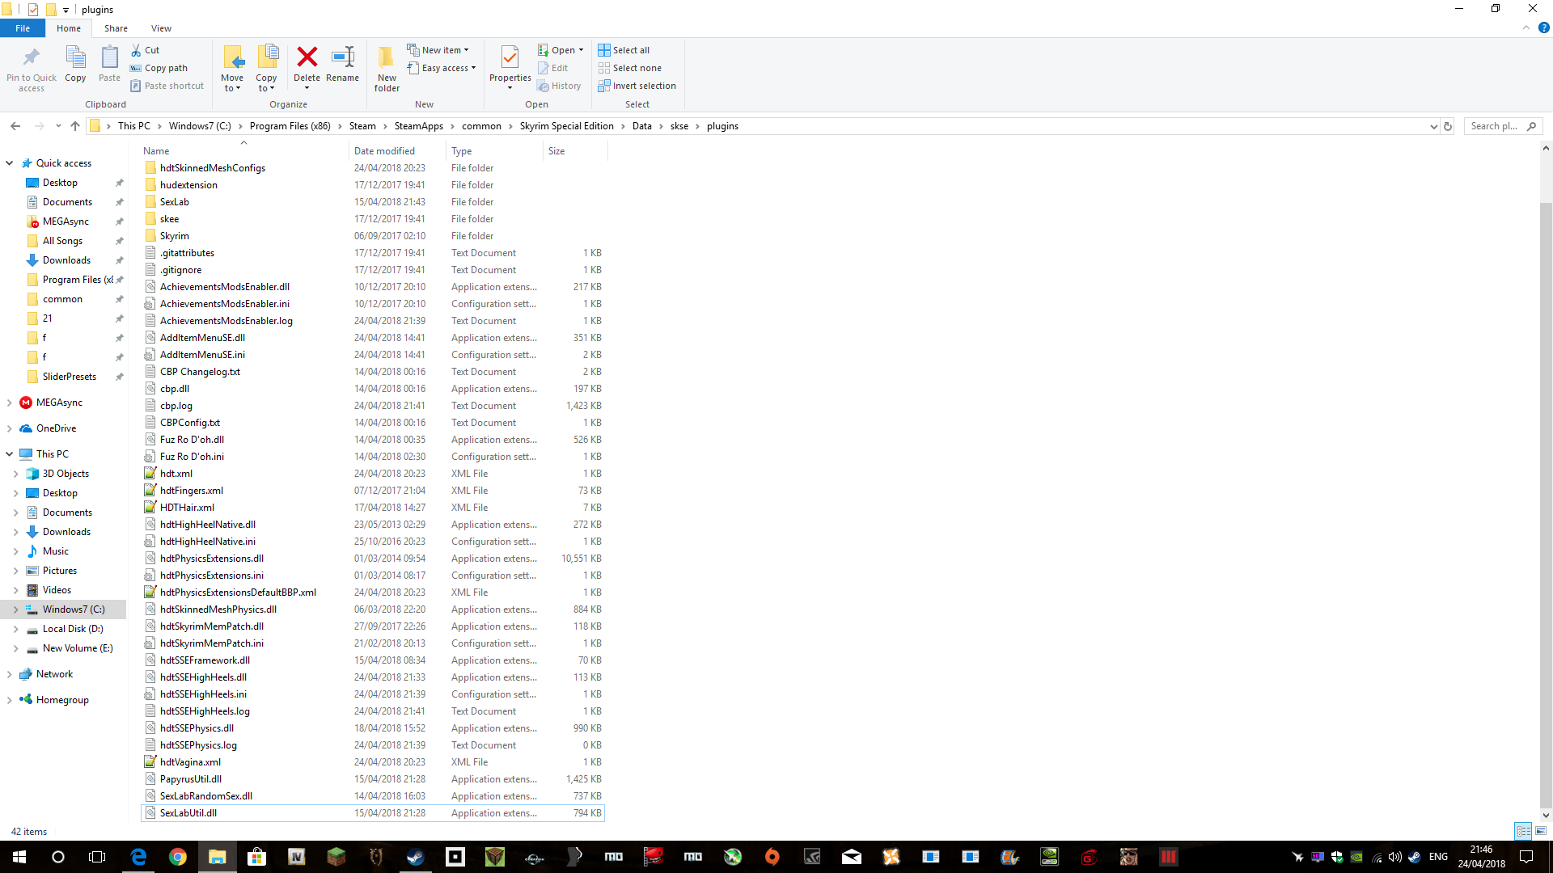This screenshot has width=1553, height=873.
Task: Sort by the Date modified column header
Action: pos(397,151)
